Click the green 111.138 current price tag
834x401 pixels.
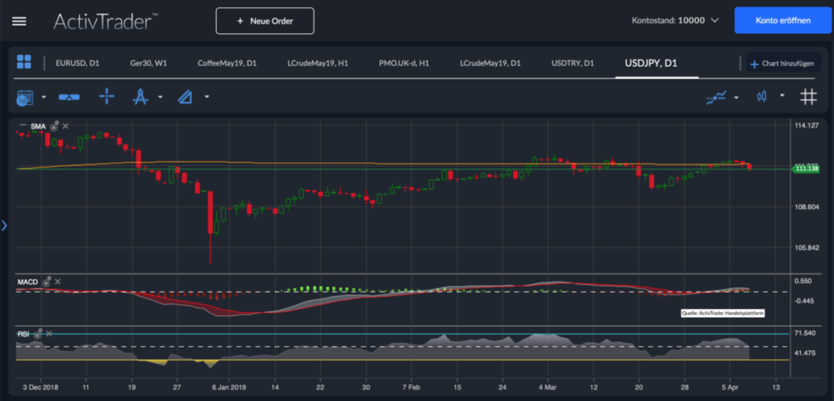point(806,168)
